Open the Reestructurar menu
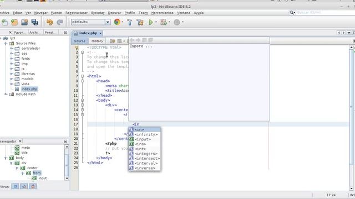Screen dimensions: 355x199 (77, 13)
